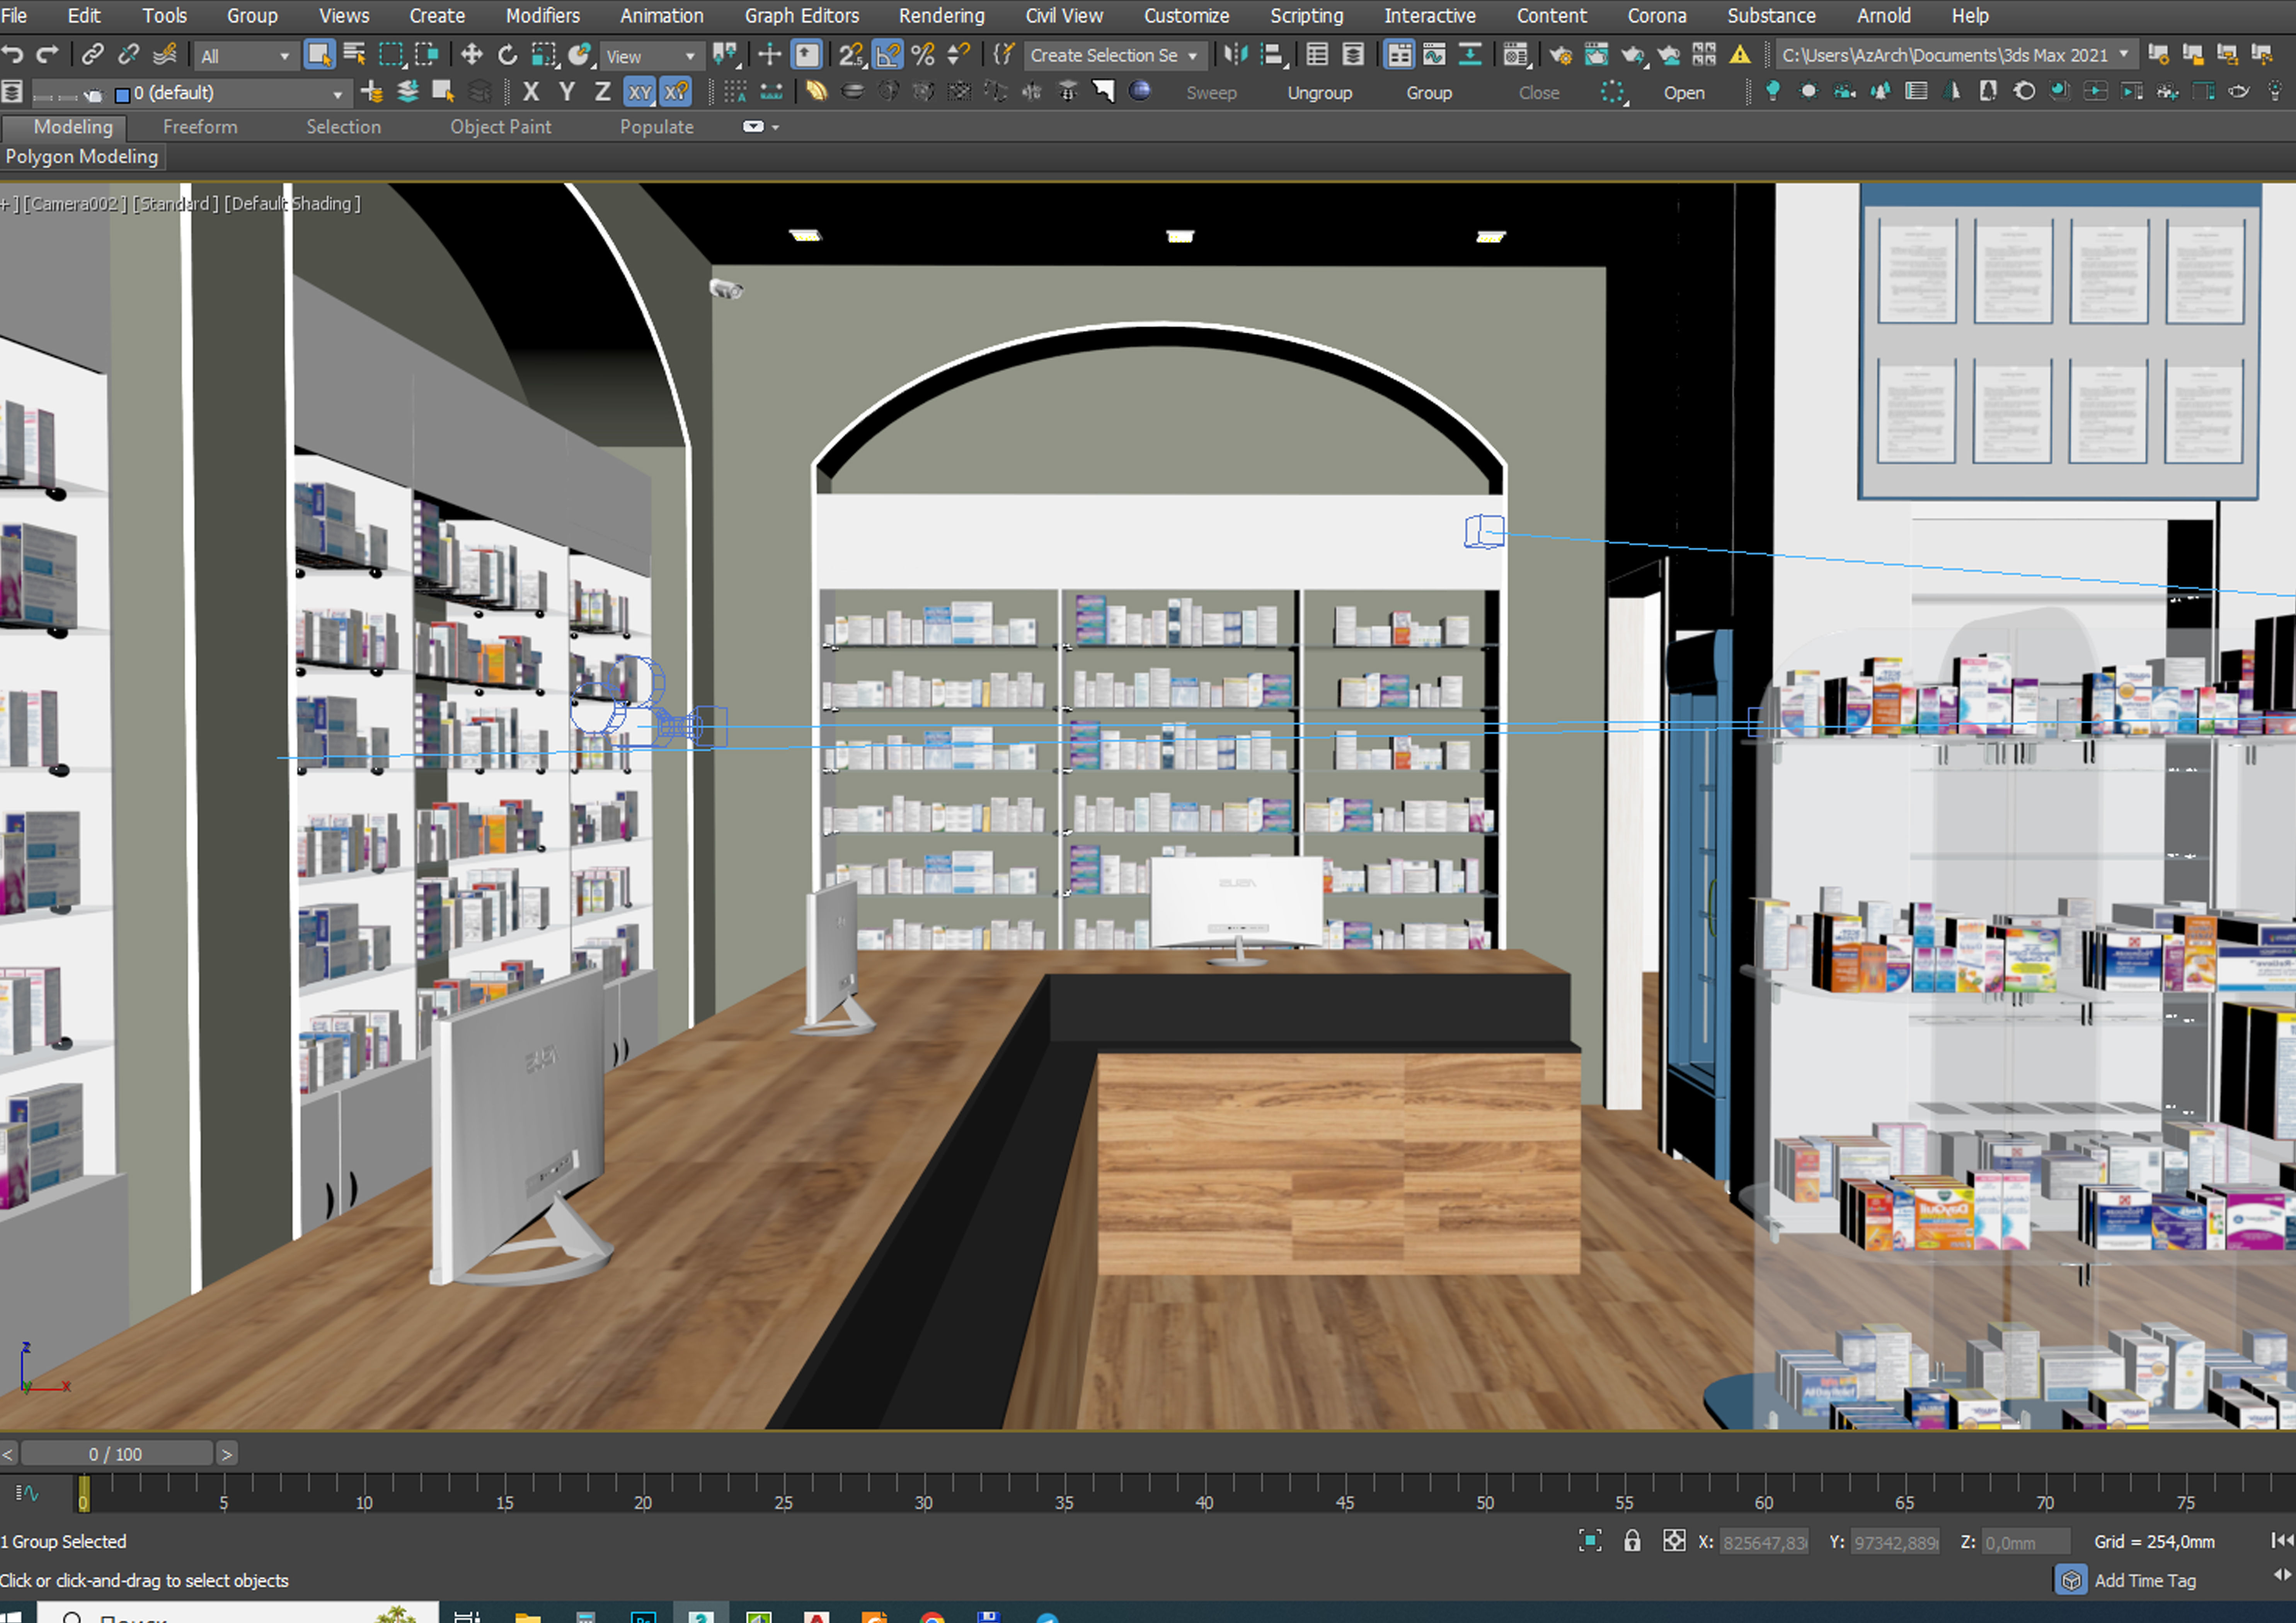Viewport: 2296px width, 1623px height.
Task: Switch to the Freeform ribbon tab
Action: [x=200, y=127]
